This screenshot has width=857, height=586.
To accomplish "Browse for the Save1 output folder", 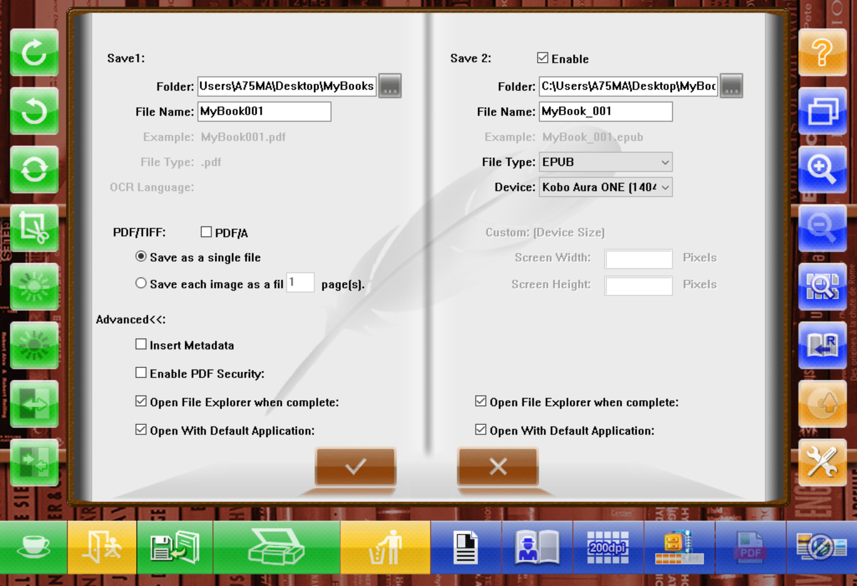I will coord(389,86).
